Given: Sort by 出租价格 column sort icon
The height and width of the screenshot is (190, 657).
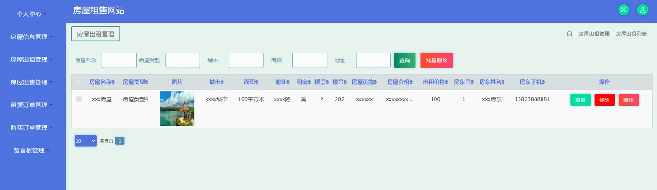Looking at the screenshot, I should (447, 82).
